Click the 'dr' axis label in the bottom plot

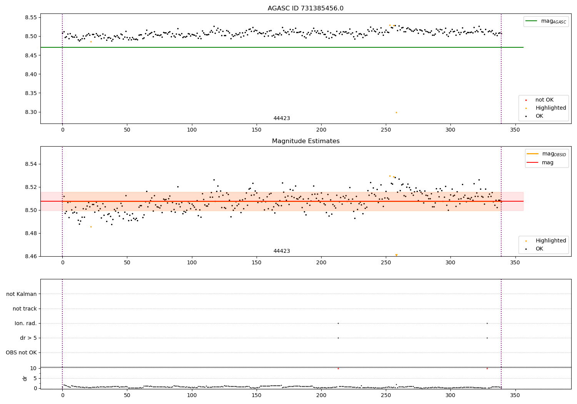click(x=25, y=378)
